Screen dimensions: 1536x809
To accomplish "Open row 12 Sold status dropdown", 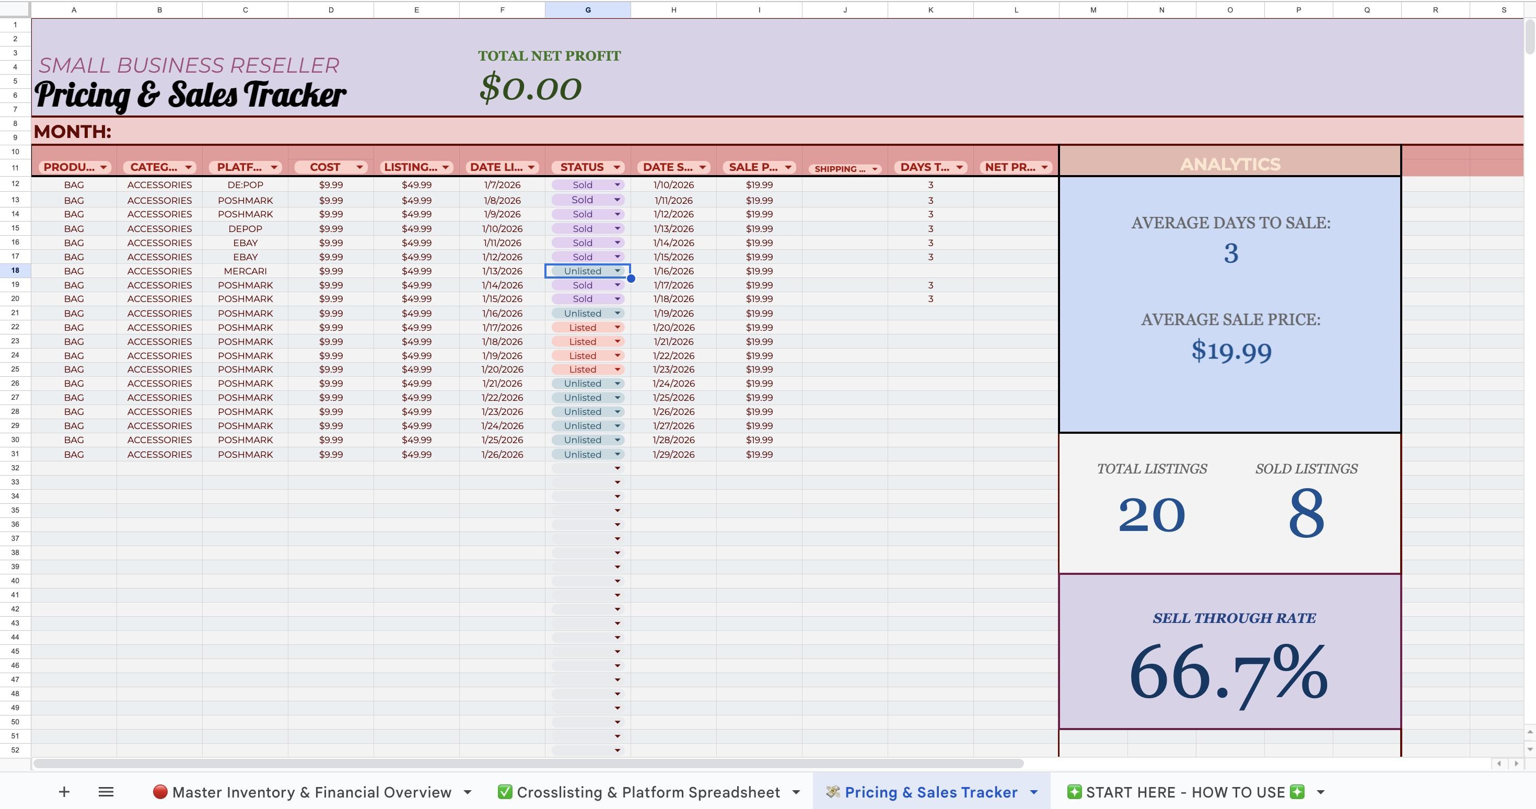I will click(x=618, y=185).
